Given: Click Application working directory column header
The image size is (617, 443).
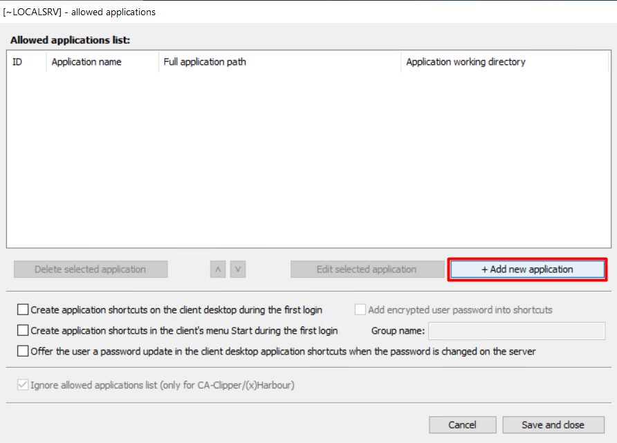Looking at the screenshot, I should (503, 62).
